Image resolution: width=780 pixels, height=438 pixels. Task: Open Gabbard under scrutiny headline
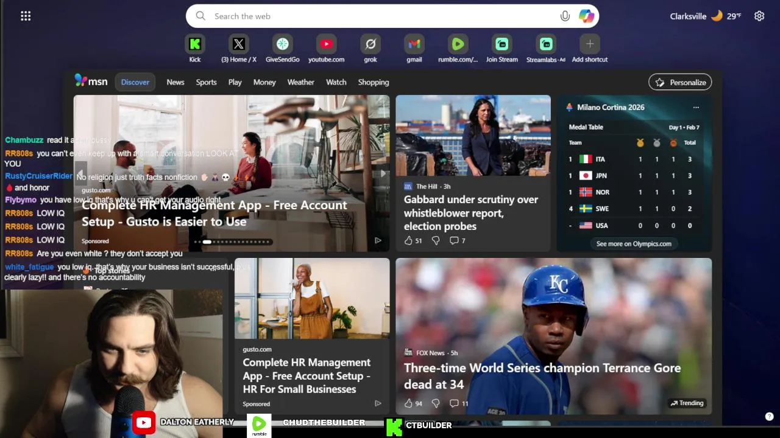tap(471, 213)
